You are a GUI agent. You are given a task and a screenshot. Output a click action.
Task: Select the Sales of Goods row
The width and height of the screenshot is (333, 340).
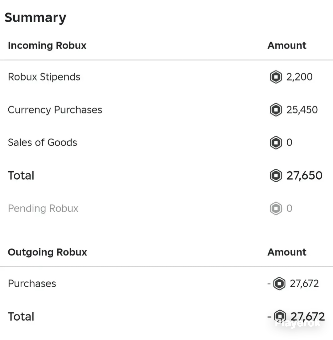(x=166, y=142)
